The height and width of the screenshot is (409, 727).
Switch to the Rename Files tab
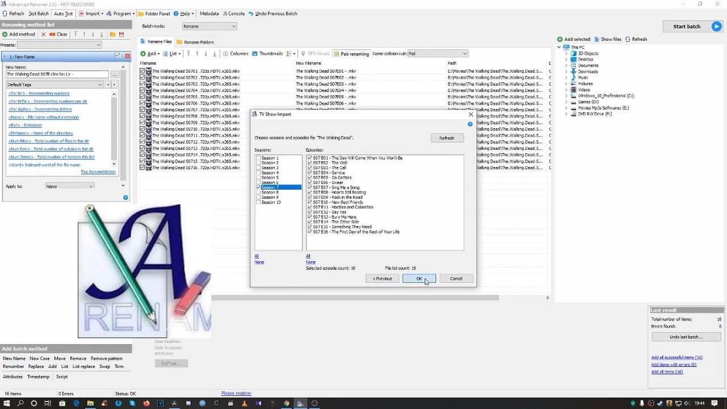click(156, 41)
